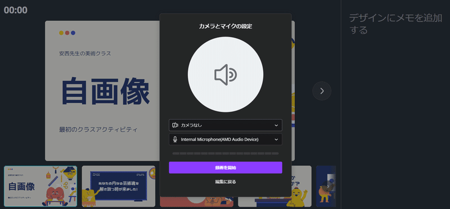The height and width of the screenshot is (209, 450).
Task: Click the microphone icon beside Internal Microphone
Action: coord(175,139)
